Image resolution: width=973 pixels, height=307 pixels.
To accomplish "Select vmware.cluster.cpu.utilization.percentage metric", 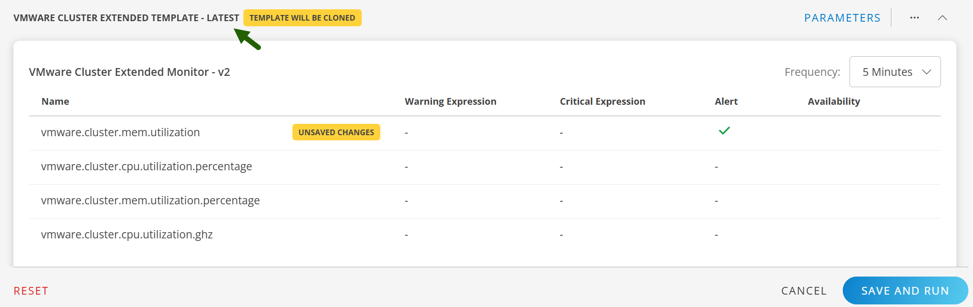I will (x=146, y=167).
